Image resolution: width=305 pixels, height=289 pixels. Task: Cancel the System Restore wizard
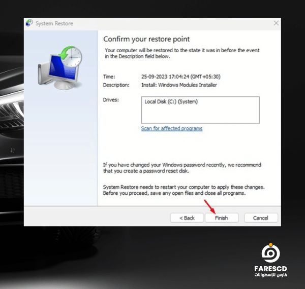coord(261,218)
